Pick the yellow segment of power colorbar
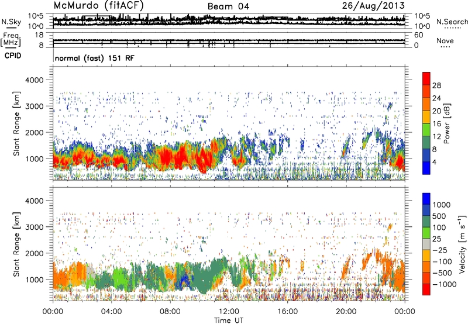Image resolution: width=468 pixels, height=324 pixels. click(x=426, y=117)
